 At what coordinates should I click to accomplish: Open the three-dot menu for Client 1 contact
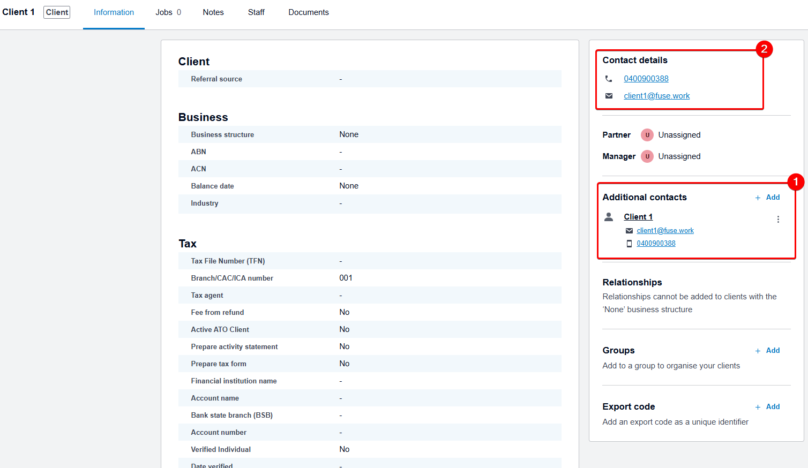pos(778,220)
